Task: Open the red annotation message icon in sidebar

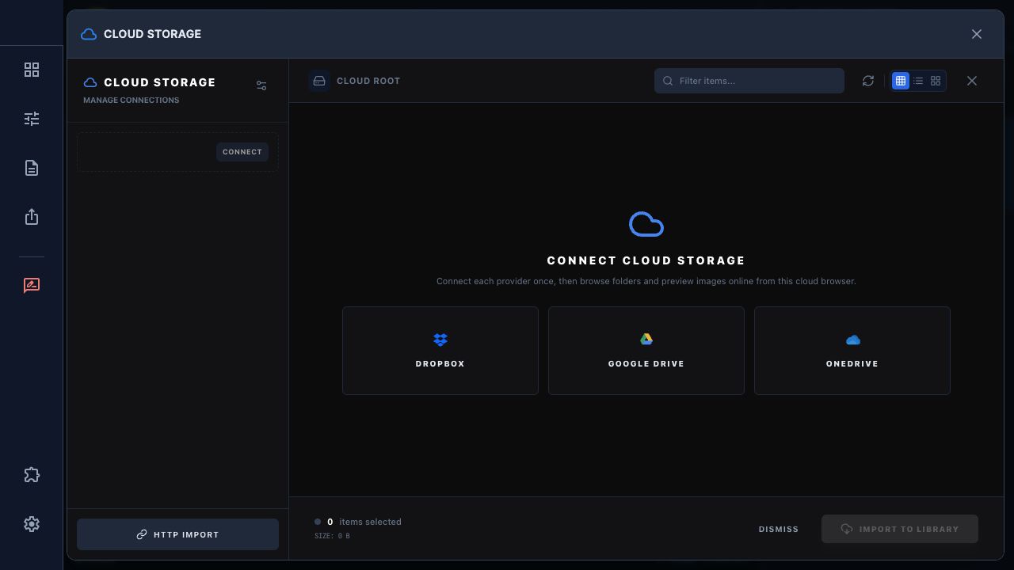Action: tap(32, 285)
